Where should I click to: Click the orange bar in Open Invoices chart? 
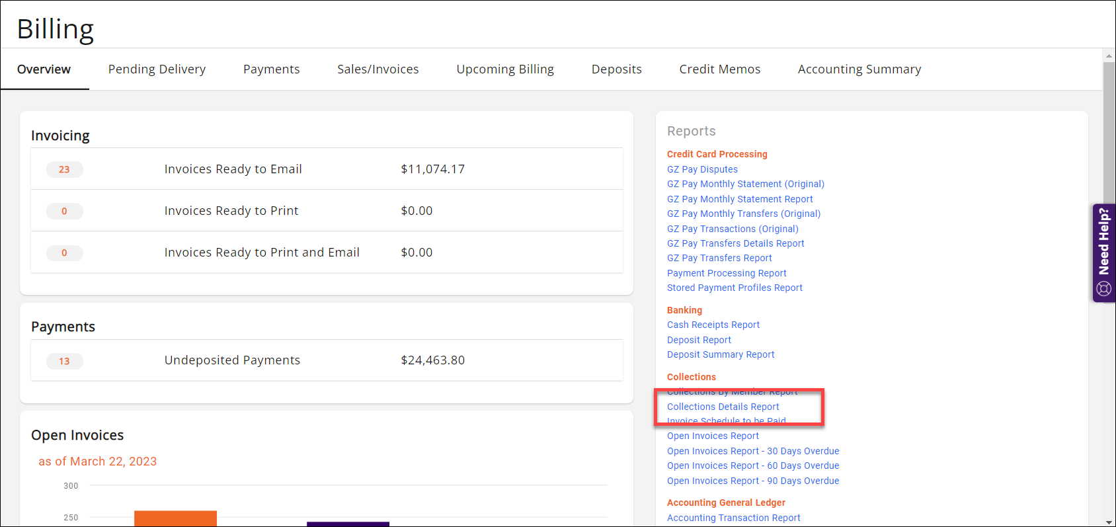[x=175, y=518]
